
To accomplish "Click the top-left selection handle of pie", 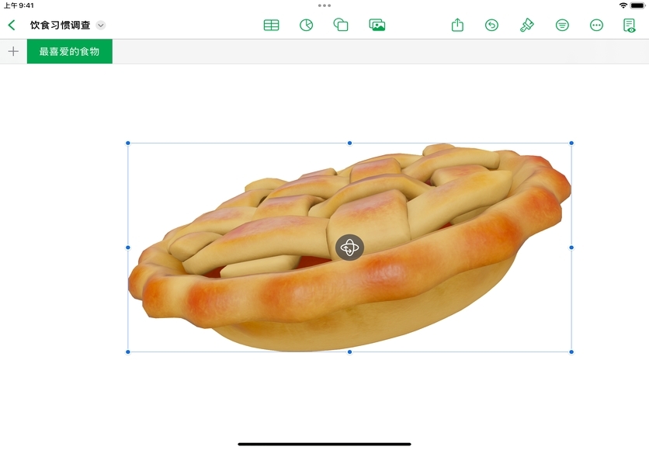I will coord(128,143).
